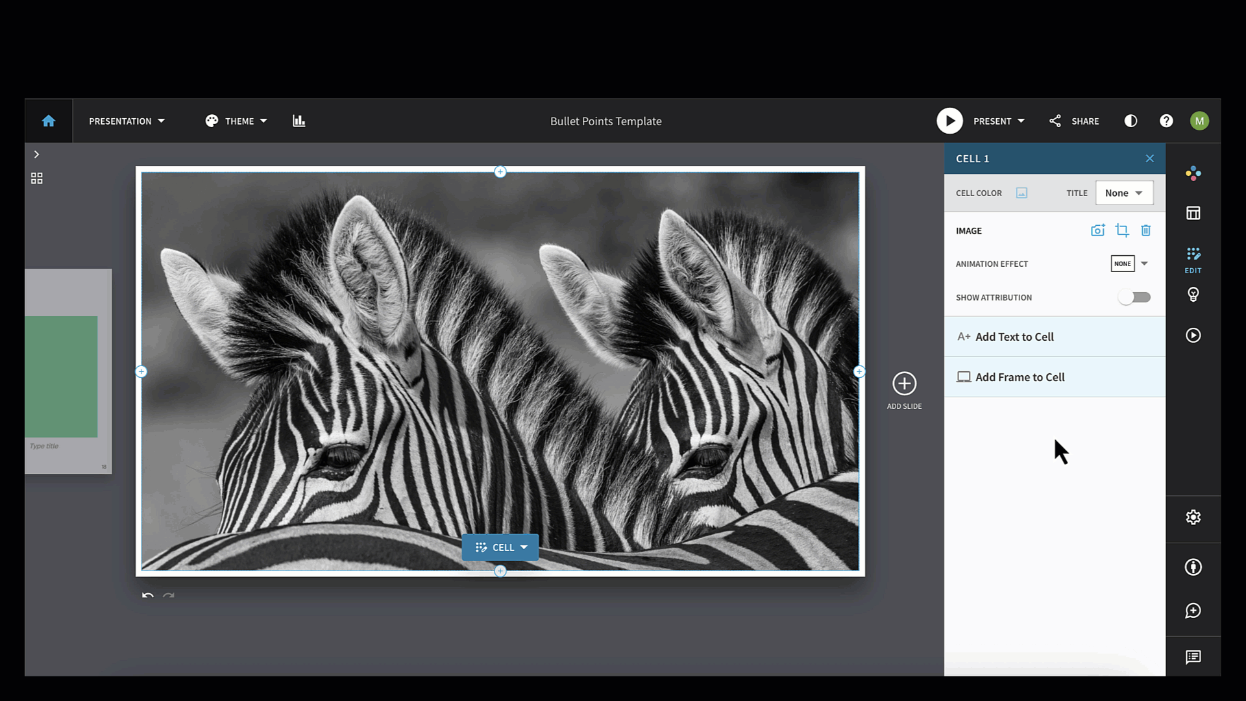Viewport: 1246px width, 701px height.
Task: Replace image with the camera icon
Action: (x=1097, y=230)
